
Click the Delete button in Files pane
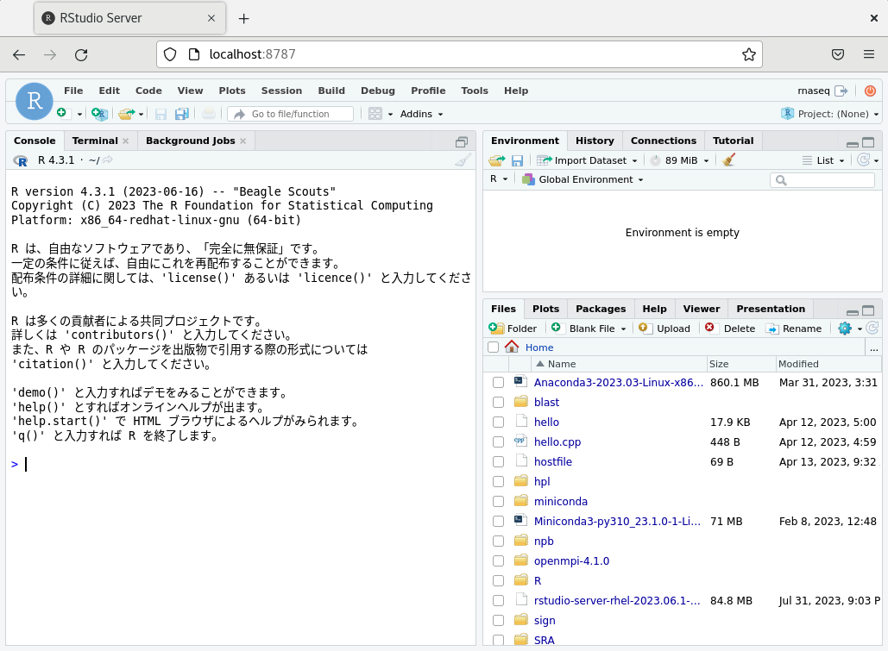pyautogui.click(x=730, y=329)
